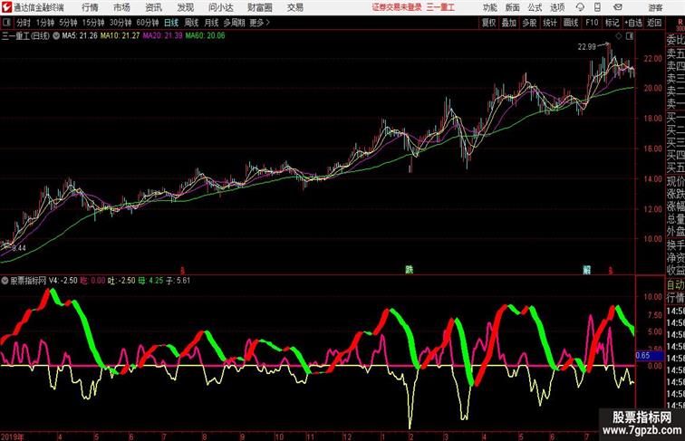Screen dimensions: 685x441
Task: Switch to the 5分钟 period tab
Action: click(68, 23)
